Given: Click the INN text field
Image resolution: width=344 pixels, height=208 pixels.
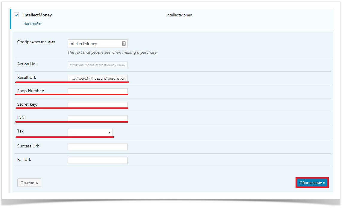Looking at the screenshot, I should pyautogui.click(x=98, y=118).
